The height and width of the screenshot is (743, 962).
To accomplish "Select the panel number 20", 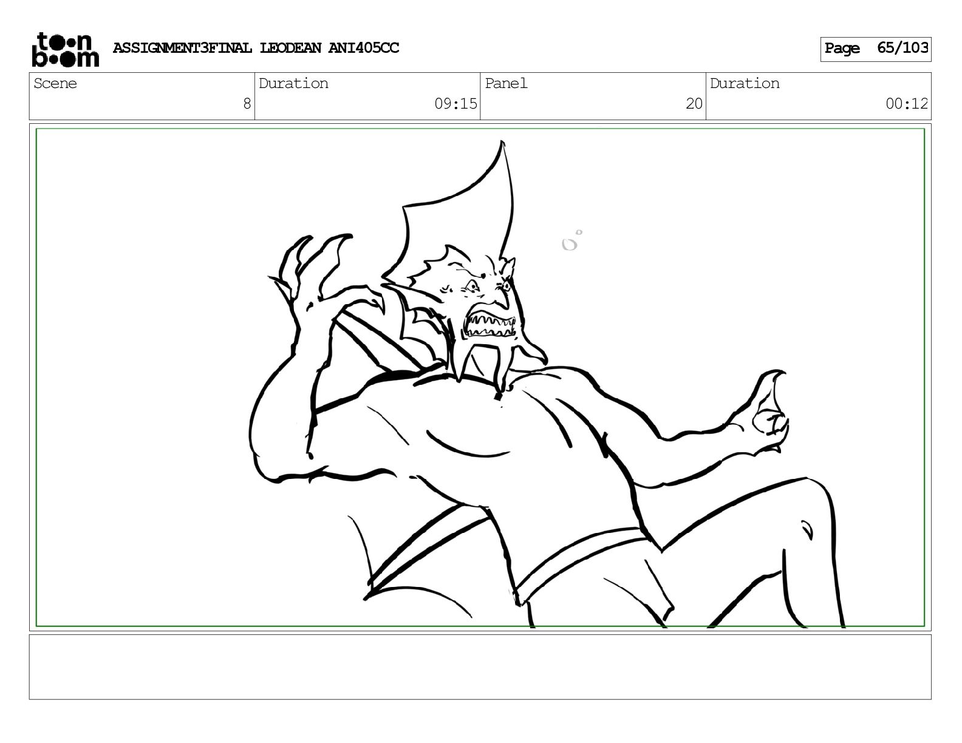I will [x=694, y=104].
